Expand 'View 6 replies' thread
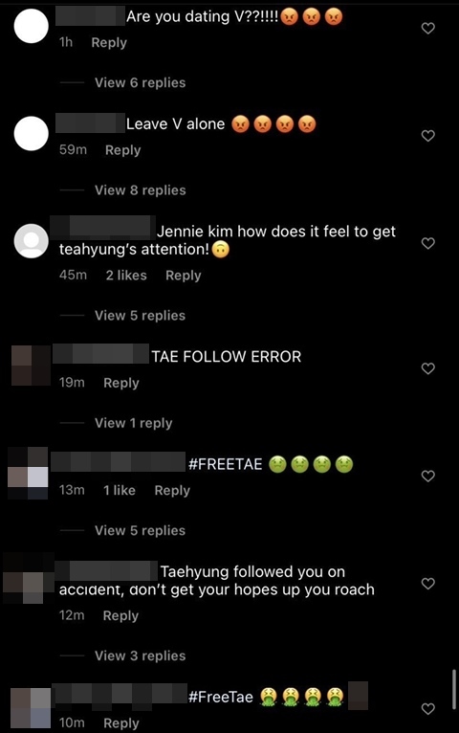 [140, 82]
